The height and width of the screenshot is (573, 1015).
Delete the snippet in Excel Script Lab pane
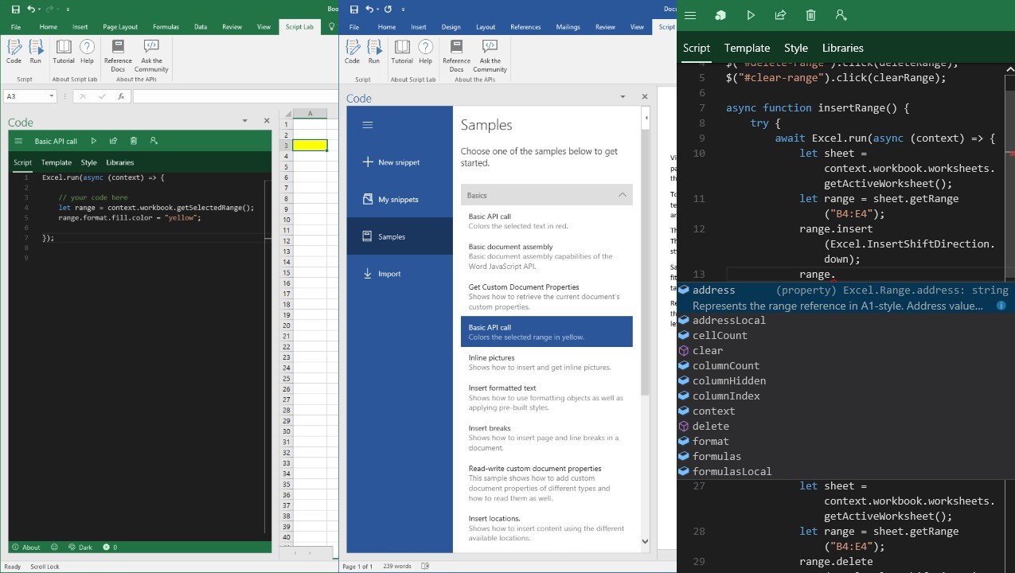click(134, 141)
